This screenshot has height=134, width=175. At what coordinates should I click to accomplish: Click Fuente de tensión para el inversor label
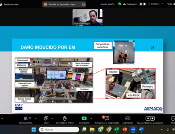coord(82,64)
